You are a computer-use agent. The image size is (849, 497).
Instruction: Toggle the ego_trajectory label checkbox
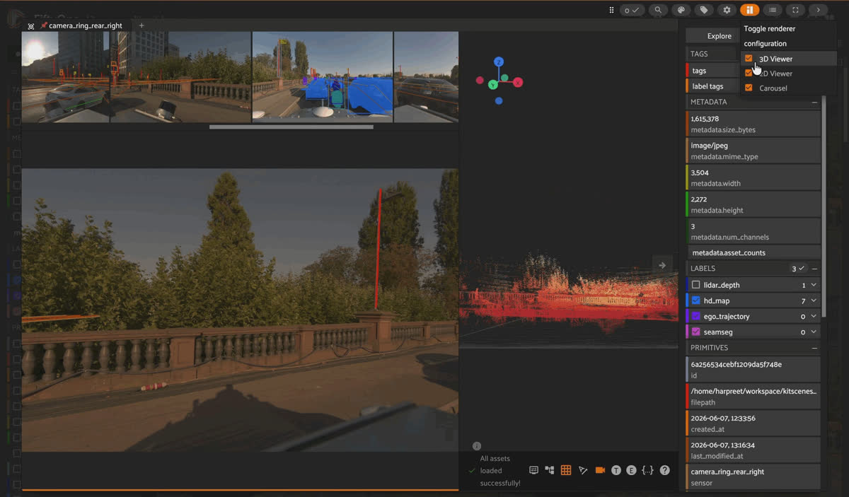696,316
